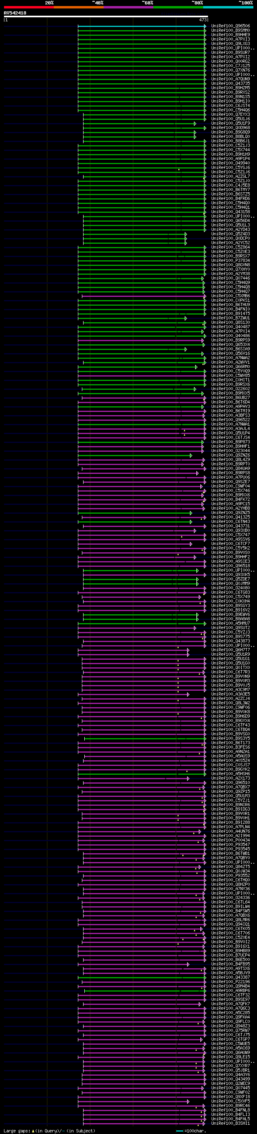
Task: Click the 'Large gaps:' legend text
Action: tap(17, 1131)
